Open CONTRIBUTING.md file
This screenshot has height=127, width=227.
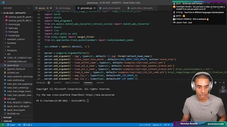[17, 61]
